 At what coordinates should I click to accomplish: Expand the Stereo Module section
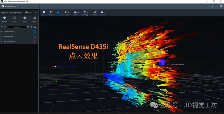click(2, 31)
